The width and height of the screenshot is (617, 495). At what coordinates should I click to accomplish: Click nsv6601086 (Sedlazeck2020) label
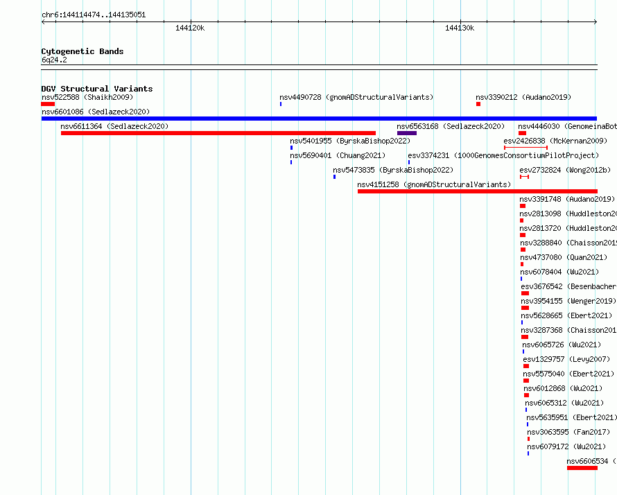96,112
